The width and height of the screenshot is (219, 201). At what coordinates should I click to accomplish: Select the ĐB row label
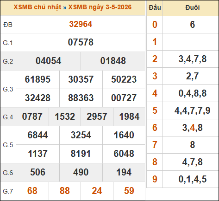pos(8,25)
